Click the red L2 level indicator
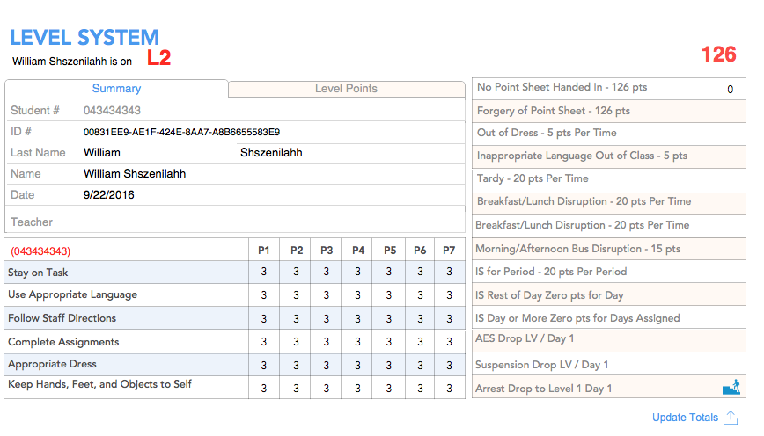 158,57
